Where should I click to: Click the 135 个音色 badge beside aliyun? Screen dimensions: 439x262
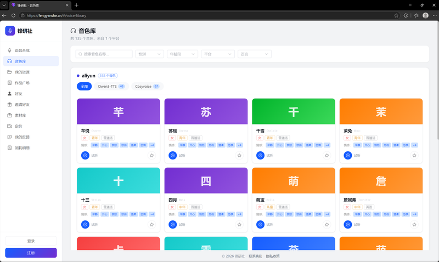108,76
